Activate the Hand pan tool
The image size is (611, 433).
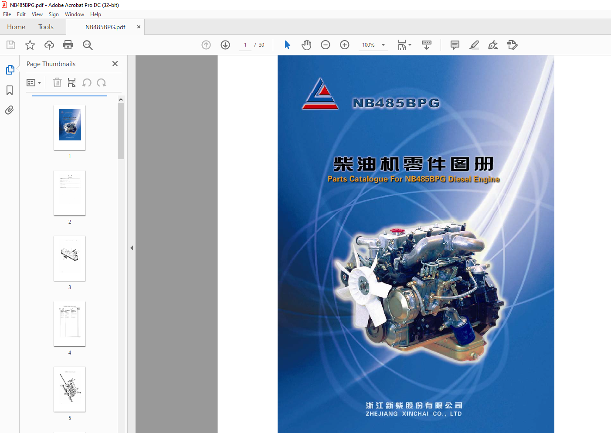pyautogui.click(x=306, y=45)
